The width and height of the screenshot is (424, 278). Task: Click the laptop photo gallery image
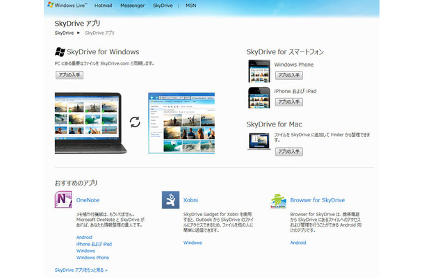pyautogui.click(x=90, y=123)
